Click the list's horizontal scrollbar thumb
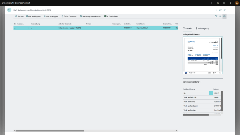Image resolution: width=240 pixels, height=135 pixels. [50, 131]
